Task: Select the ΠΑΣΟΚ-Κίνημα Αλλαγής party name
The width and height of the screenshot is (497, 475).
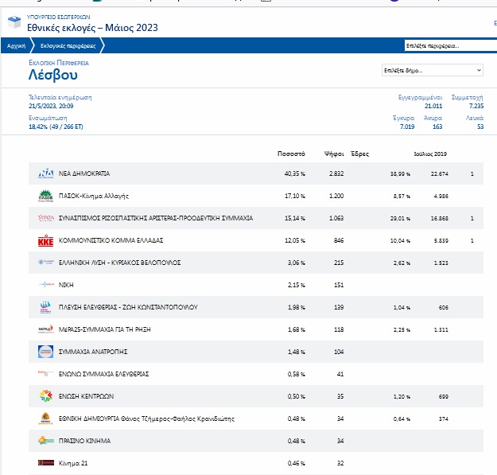Action: point(94,196)
